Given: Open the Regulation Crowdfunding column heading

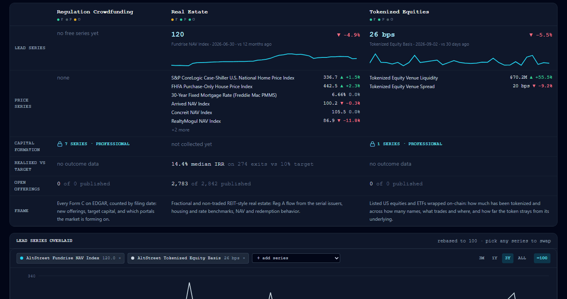Looking at the screenshot, I should (x=95, y=12).
